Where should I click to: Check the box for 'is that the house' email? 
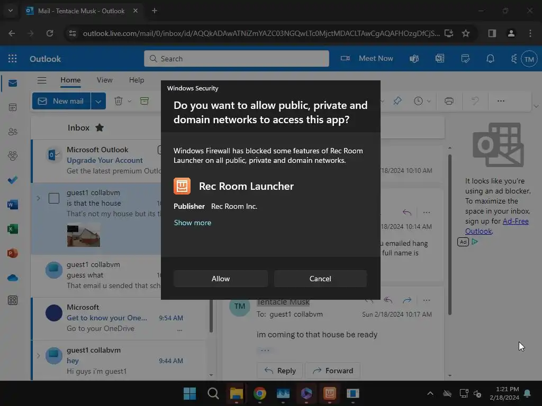[54, 198]
